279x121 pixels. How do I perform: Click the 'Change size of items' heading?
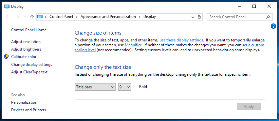[98, 33]
